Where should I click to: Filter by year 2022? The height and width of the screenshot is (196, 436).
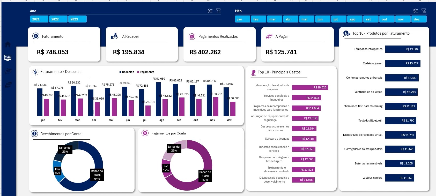tap(58, 19)
